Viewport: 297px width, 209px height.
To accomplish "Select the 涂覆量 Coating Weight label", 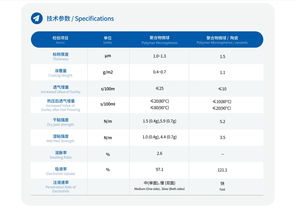I will point(60,73).
